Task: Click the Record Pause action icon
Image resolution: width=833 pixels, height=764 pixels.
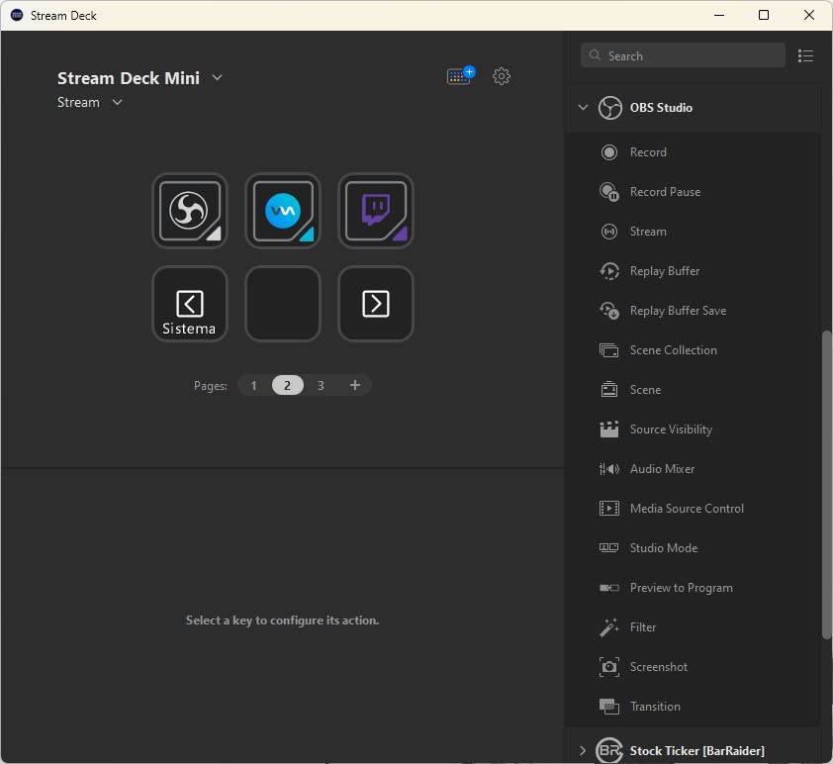Action: pyautogui.click(x=608, y=192)
